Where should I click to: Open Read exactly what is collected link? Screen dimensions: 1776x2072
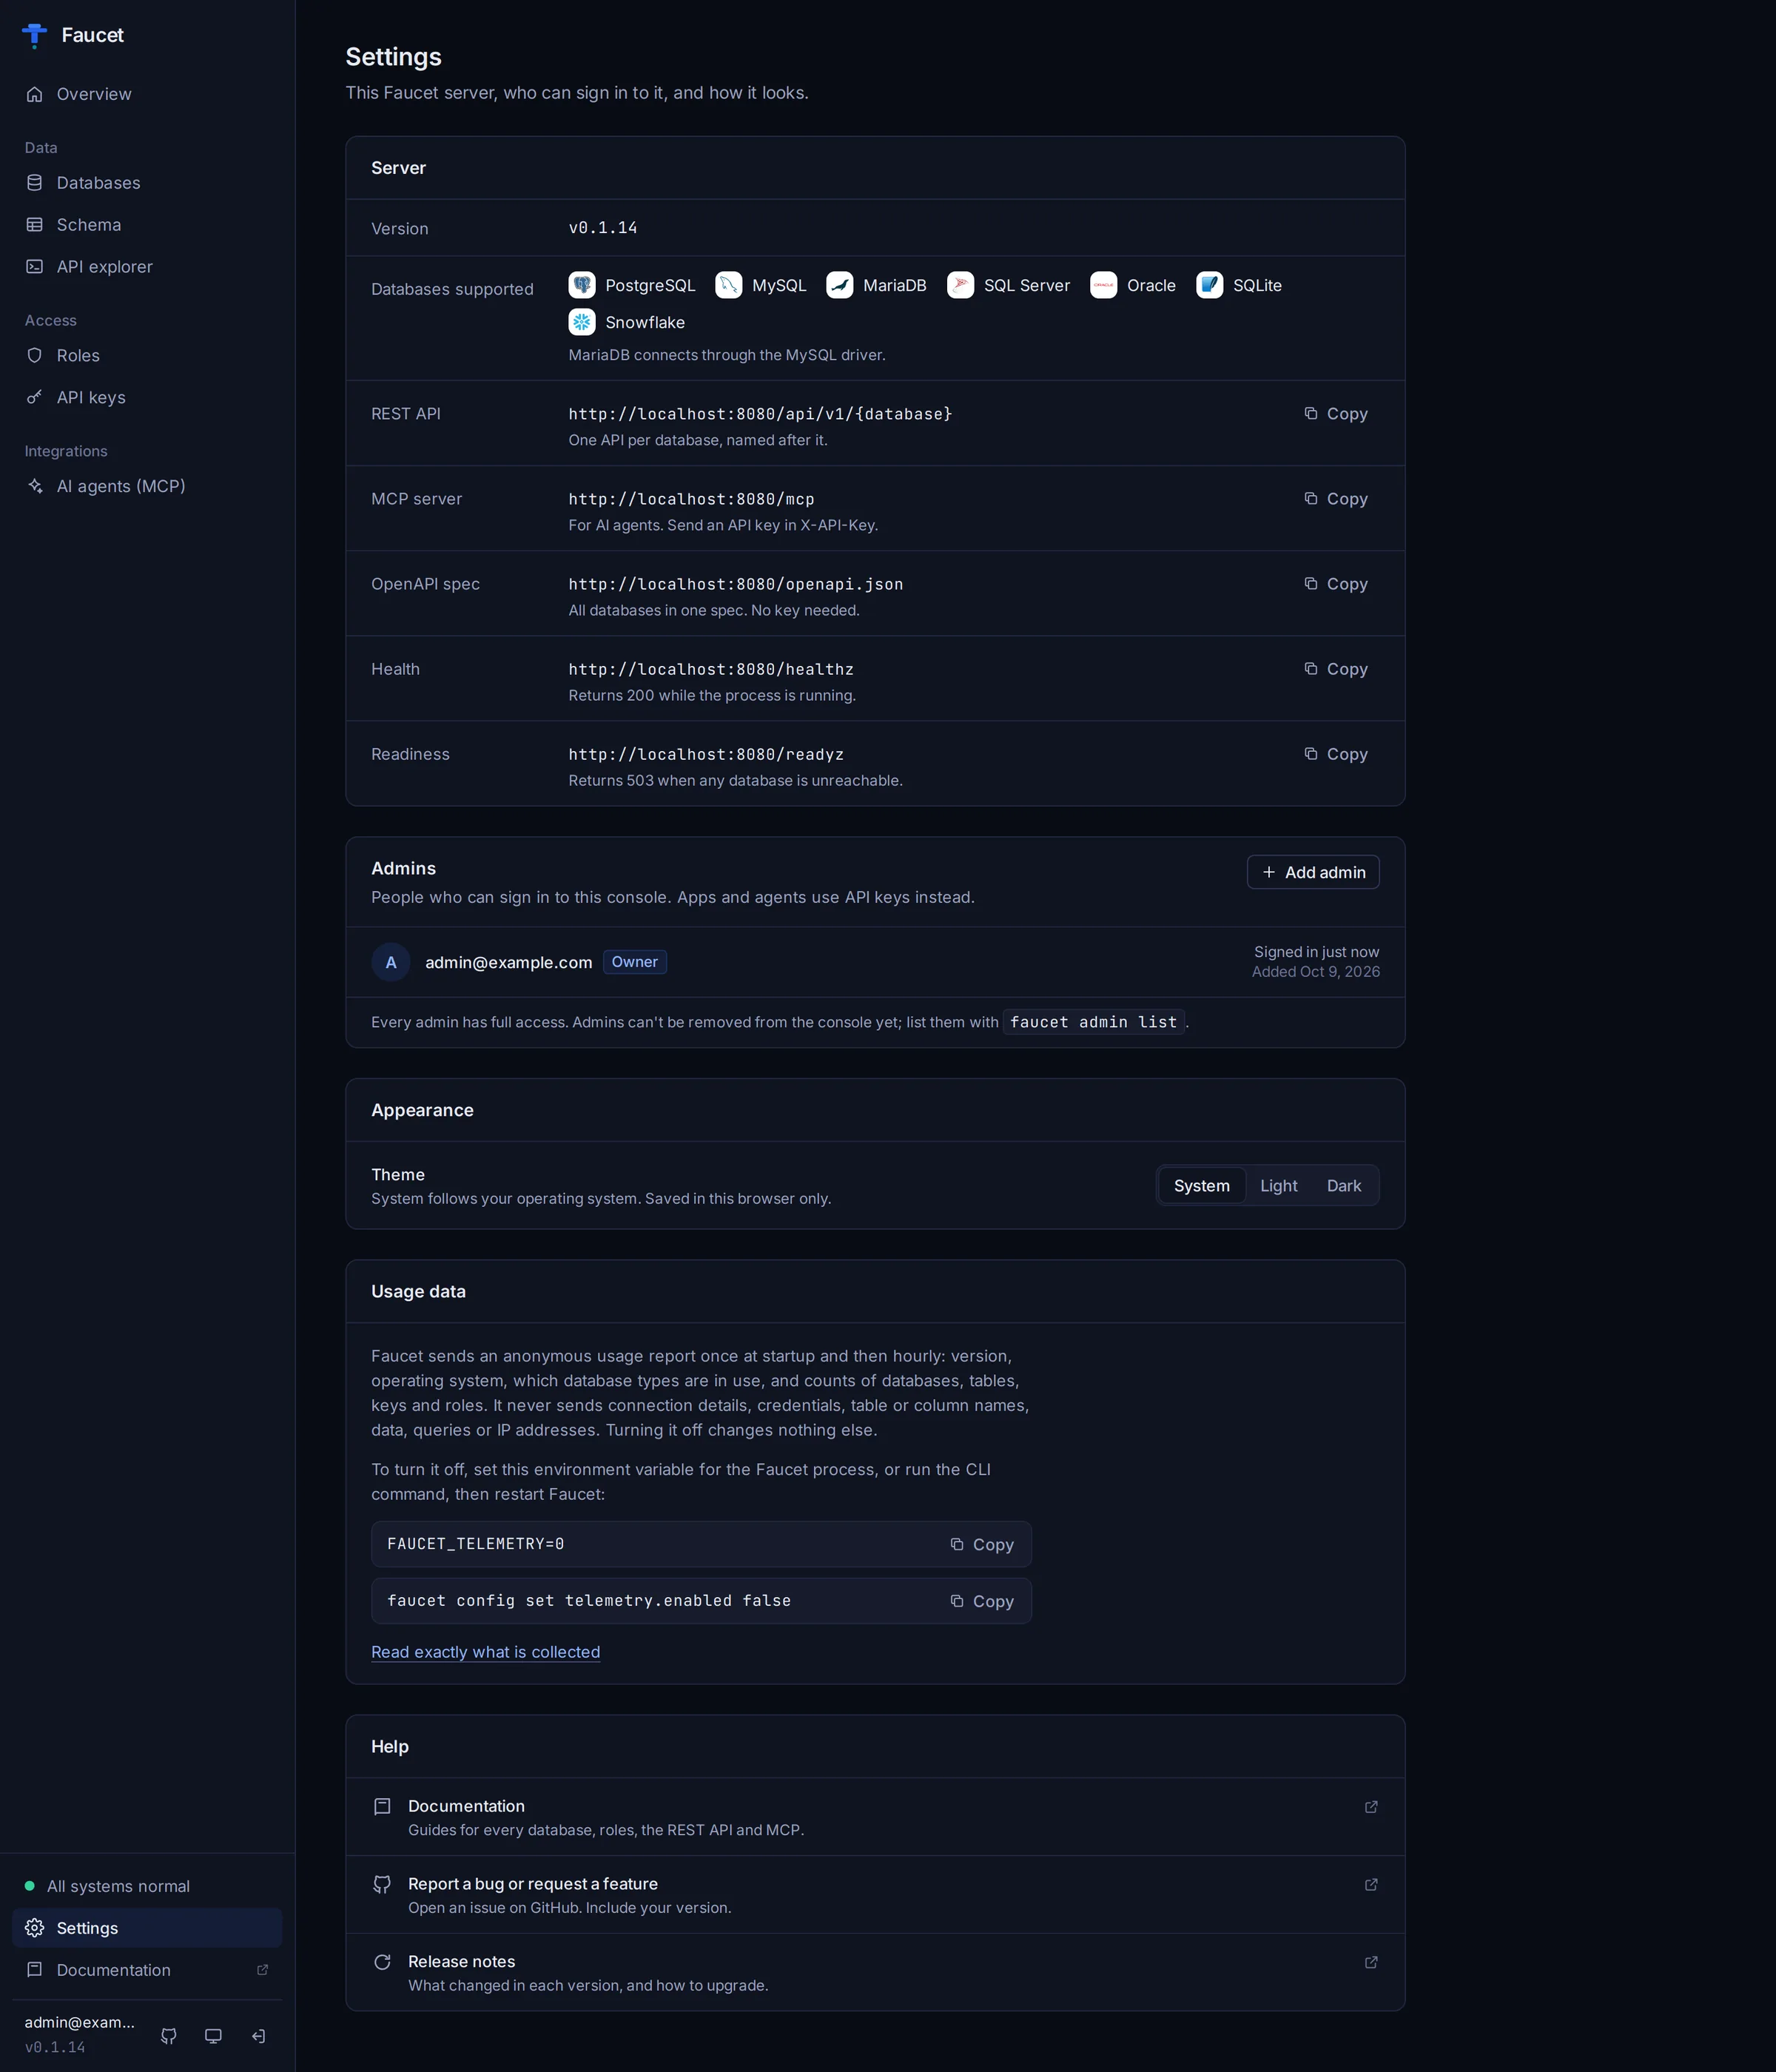[486, 1653]
